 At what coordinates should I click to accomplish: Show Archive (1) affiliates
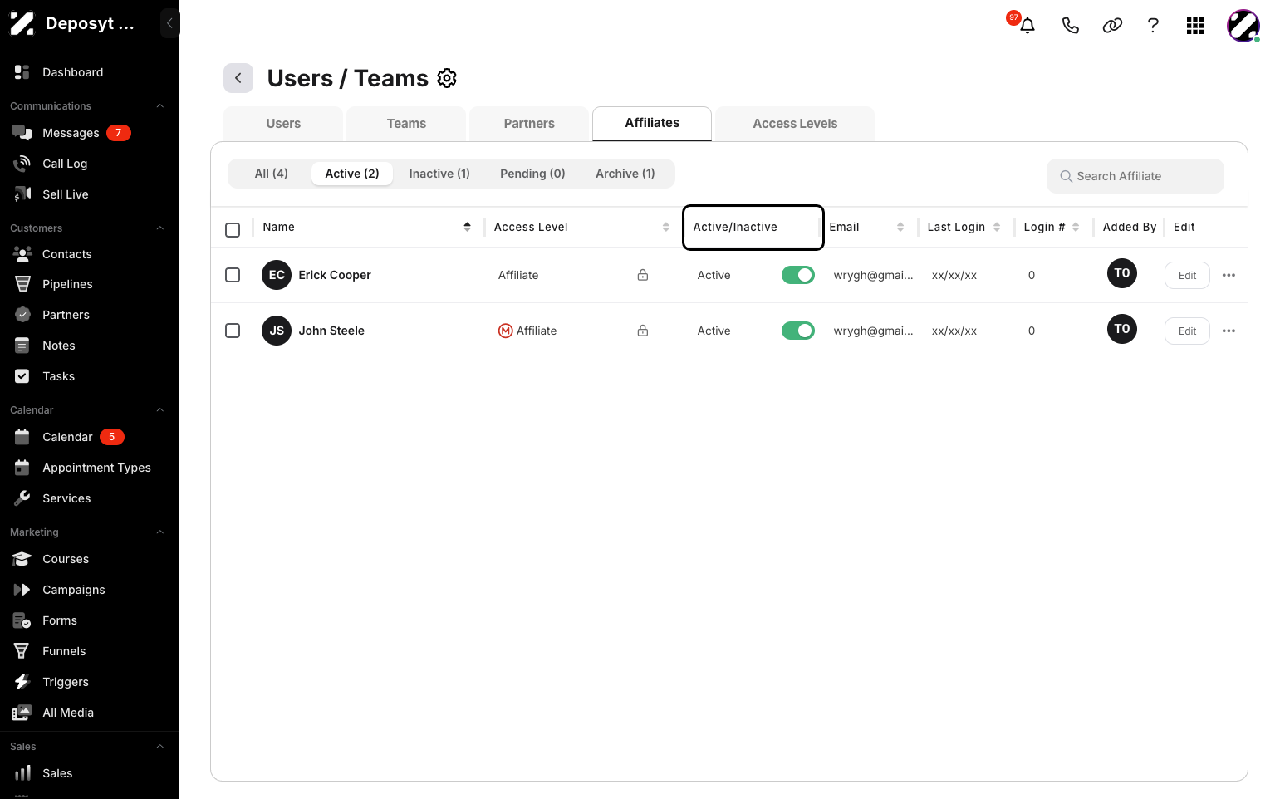(625, 174)
